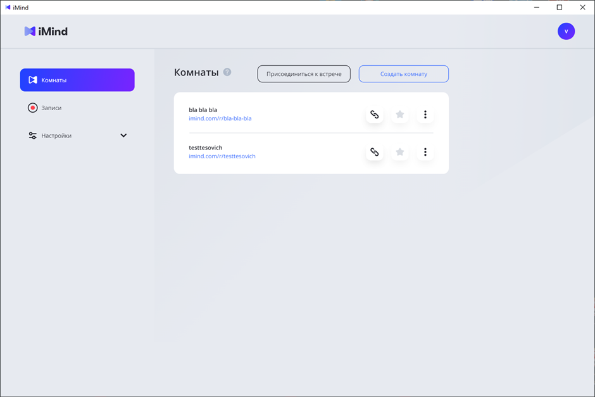The image size is (595, 397).
Task: Open the Комнаты section in sidebar
Action: 77,80
